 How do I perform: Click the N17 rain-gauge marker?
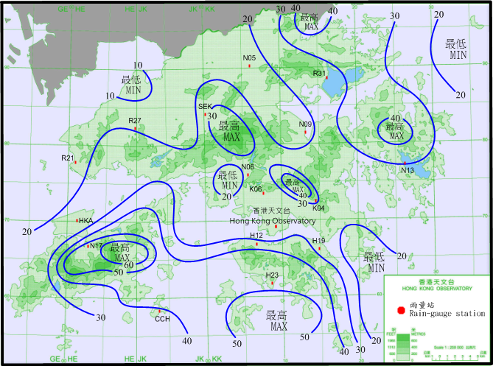click(88, 246)
